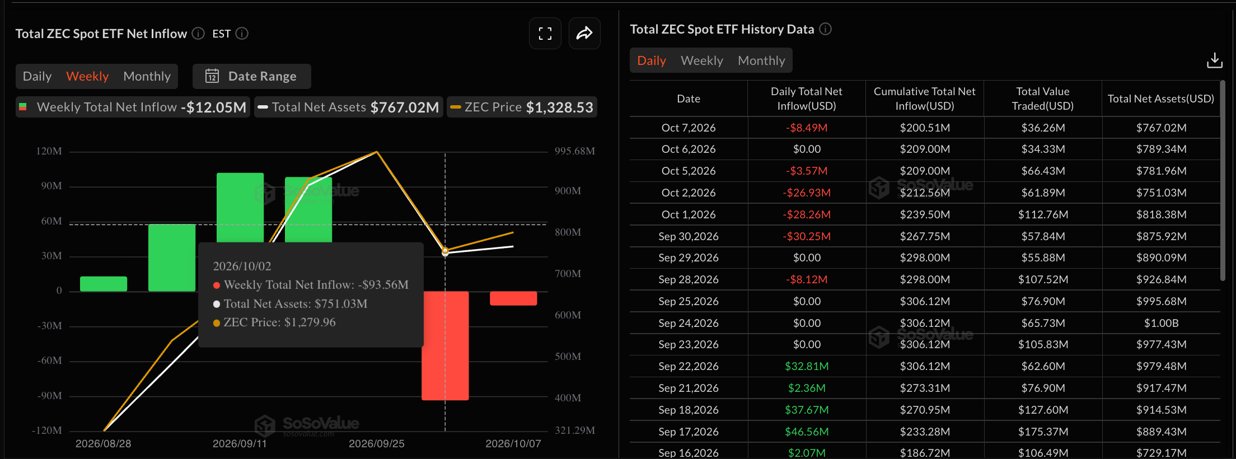The width and height of the screenshot is (1236, 459).
Task: Click Daily Total Net Inflow(USD) column header
Action: [807, 99]
